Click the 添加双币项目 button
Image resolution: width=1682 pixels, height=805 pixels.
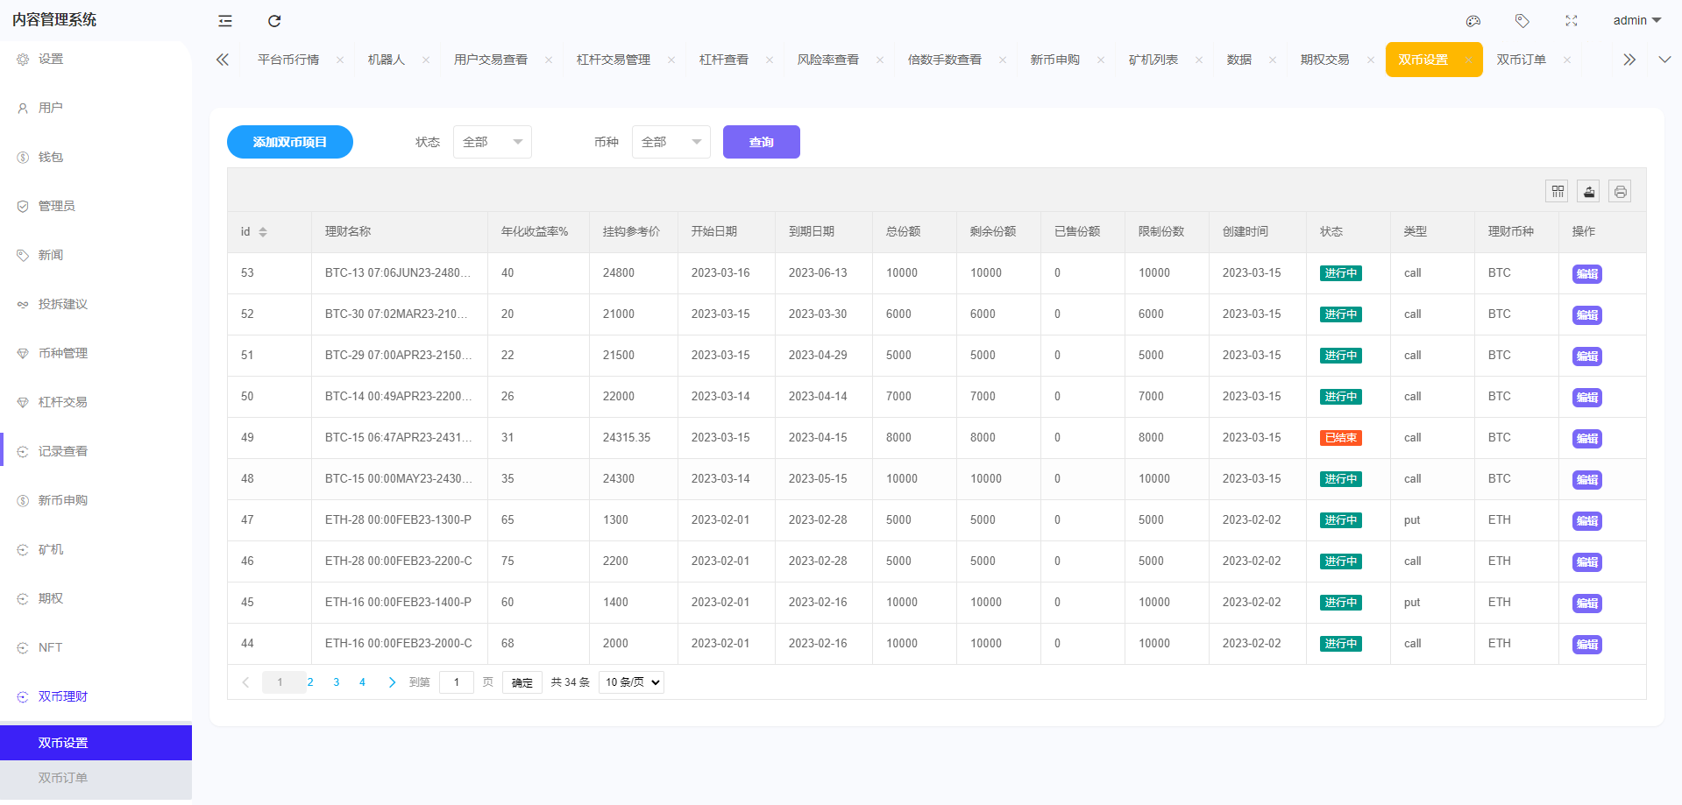[289, 141]
